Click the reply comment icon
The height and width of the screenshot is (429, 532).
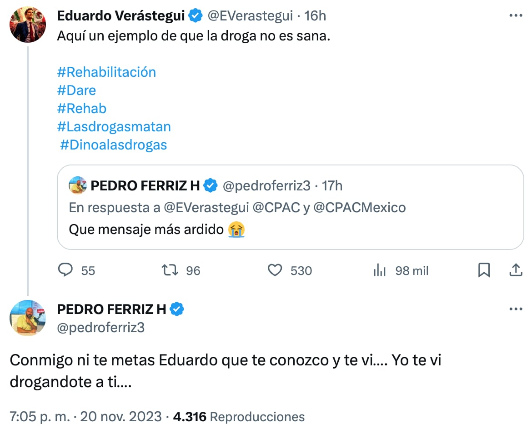tap(66, 270)
